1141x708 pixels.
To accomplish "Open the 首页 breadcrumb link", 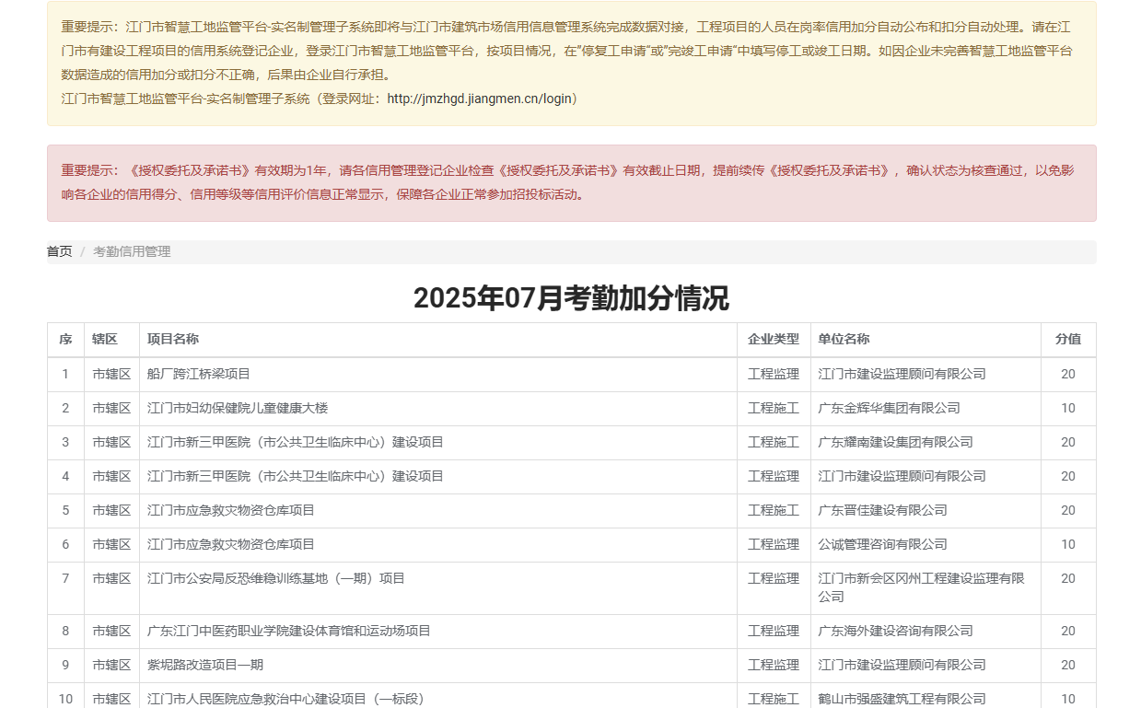I will pyautogui.click(x=60, y=251).
